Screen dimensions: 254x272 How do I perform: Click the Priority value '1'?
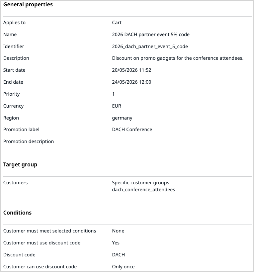[113, 94]
